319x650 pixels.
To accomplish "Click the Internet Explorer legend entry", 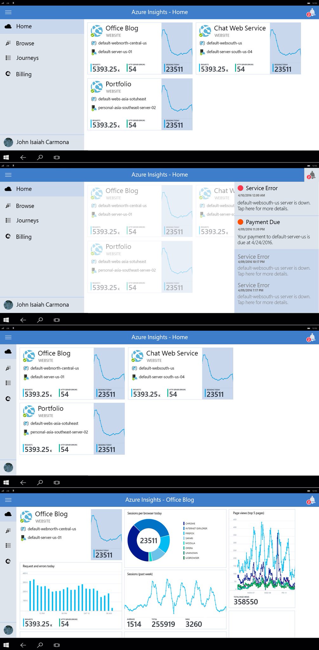I will click(196, 528).
